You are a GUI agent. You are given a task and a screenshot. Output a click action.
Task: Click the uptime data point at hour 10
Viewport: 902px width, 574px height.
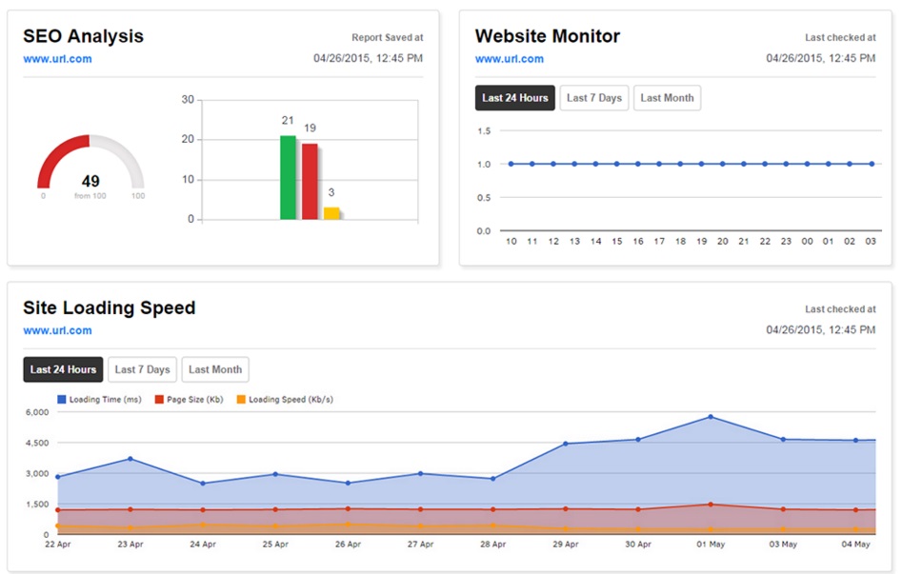pyautogui.click(x=511, y=164)
